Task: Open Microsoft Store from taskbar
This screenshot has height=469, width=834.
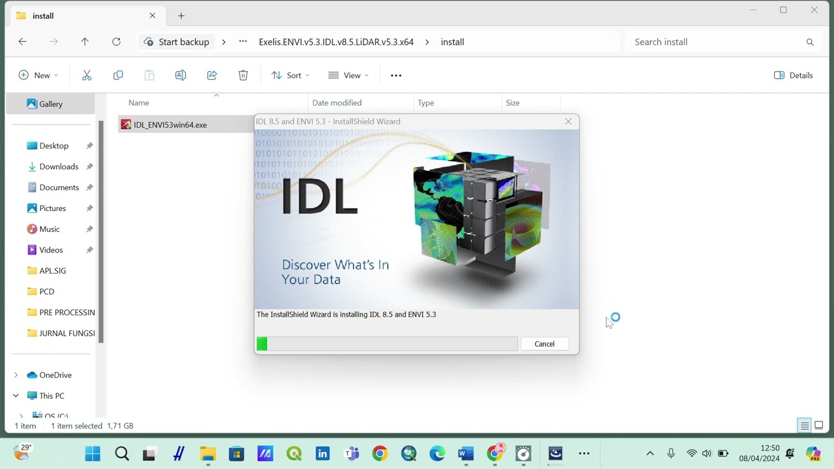Action: pyautogui.click(x=236, y=453)
